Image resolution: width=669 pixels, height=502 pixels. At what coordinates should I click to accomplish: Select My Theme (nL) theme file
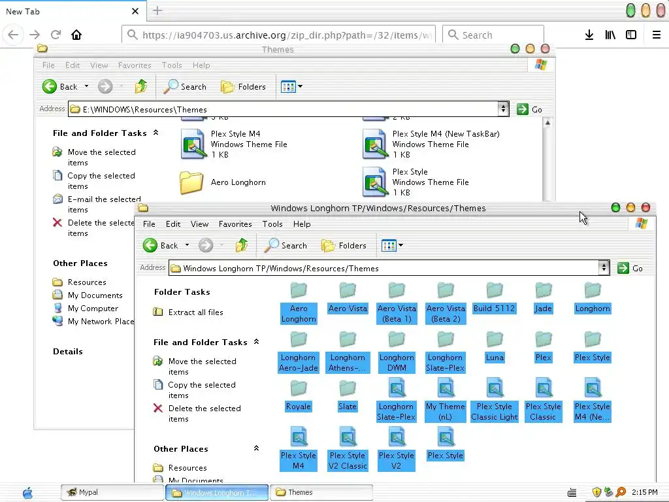(x=446, y=401)
